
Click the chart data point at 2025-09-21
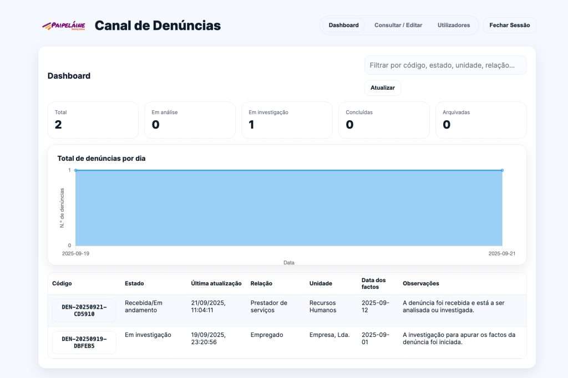click(x=502, y=170)
